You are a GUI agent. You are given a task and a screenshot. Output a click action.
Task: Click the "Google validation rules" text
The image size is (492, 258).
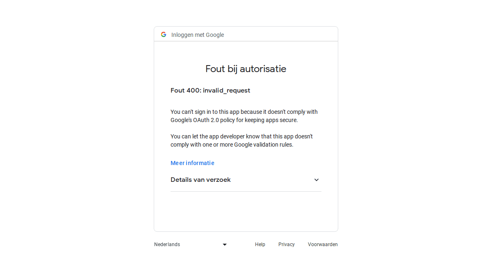tap(264, 145)
